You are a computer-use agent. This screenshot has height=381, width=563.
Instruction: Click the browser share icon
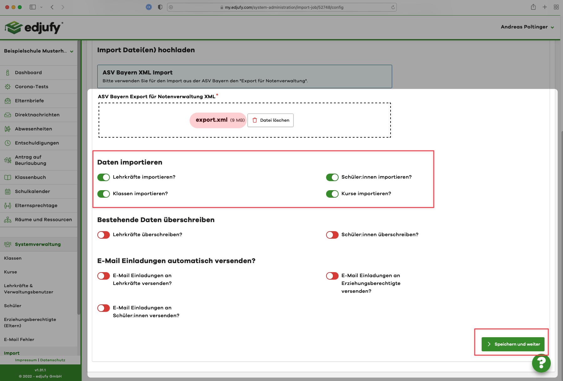click(533, 7)
